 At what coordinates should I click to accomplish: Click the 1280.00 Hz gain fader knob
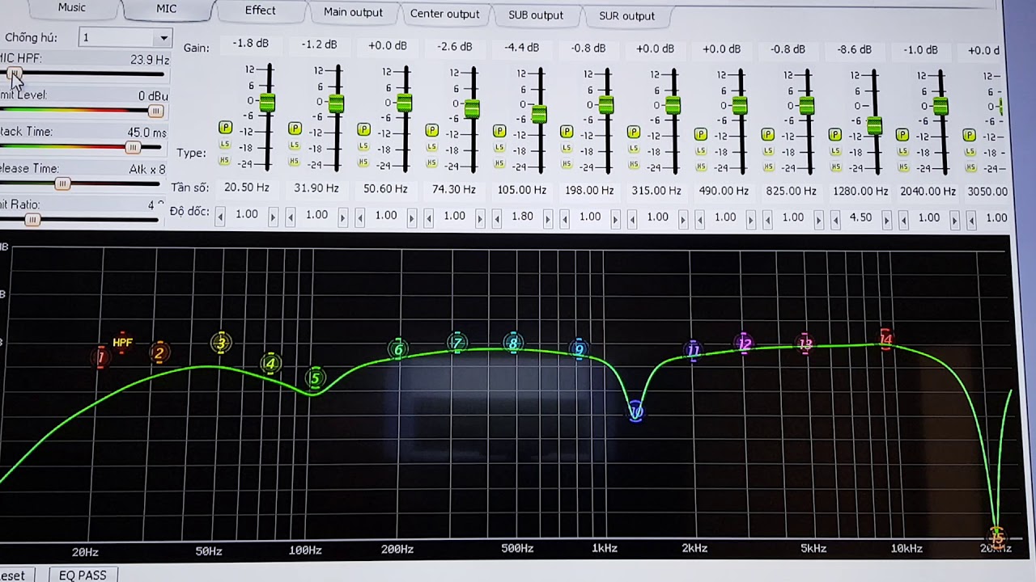tap(874, 124)
